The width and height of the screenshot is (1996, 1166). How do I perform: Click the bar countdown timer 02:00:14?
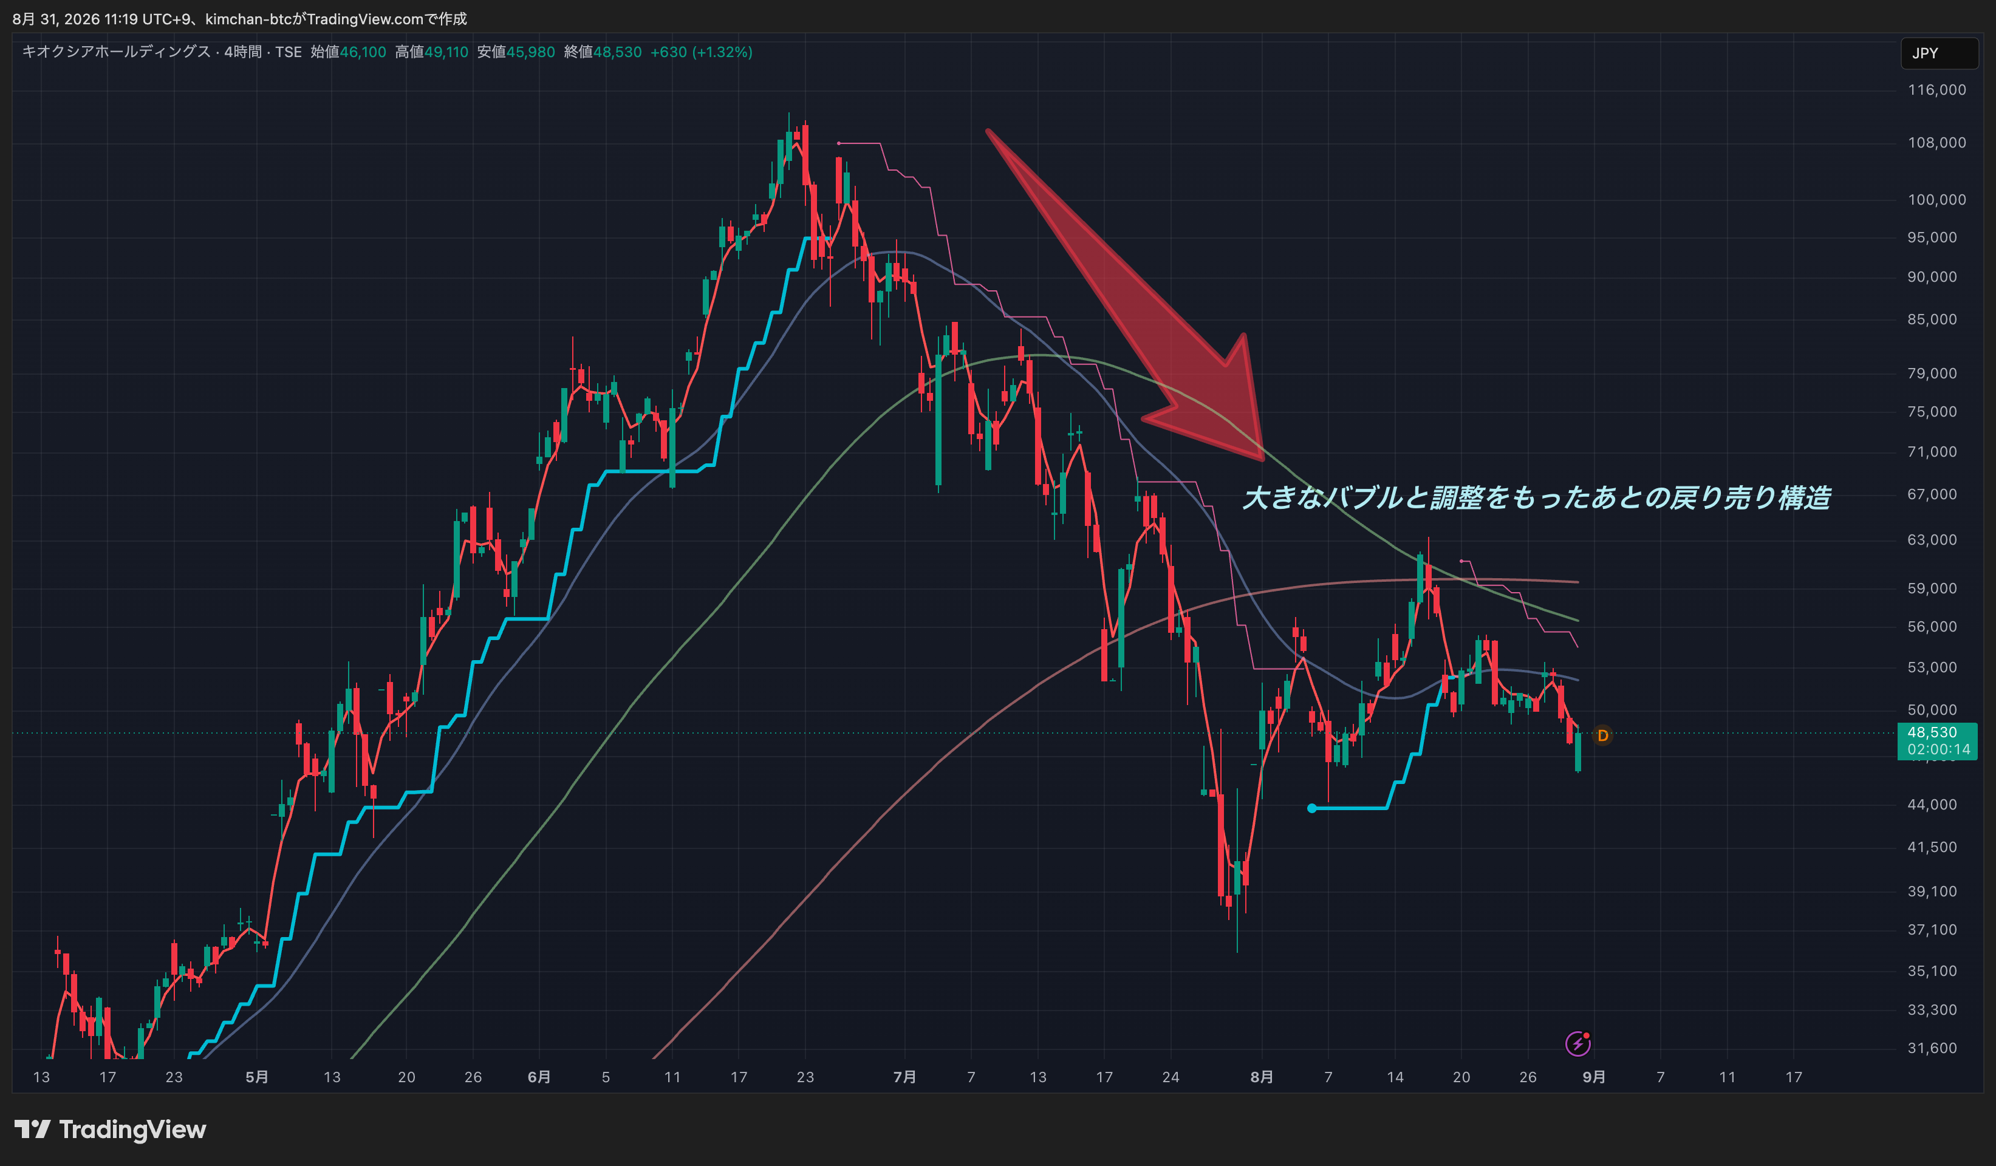pos(1938,749)
